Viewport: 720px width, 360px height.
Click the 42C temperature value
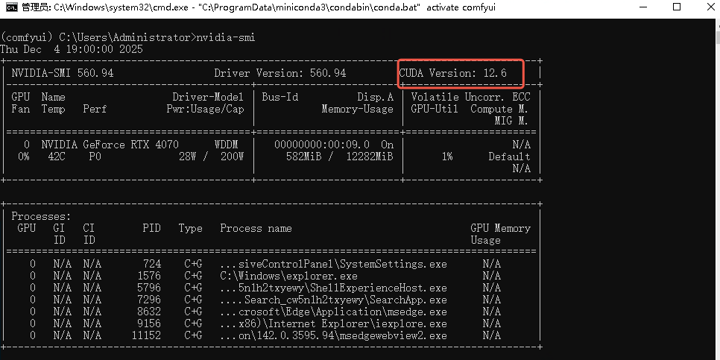57,157
